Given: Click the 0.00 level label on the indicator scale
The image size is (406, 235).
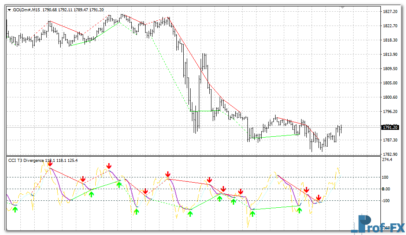Looking at the screenshot, I should (386, 189).
